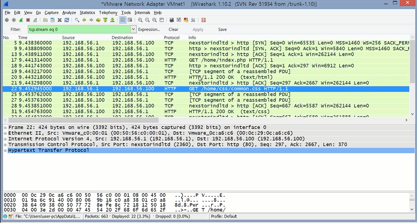Expand the Internet Protocol Version 4 section
The width and height of the screenshot is (417, 223).
tap(5, 139)
